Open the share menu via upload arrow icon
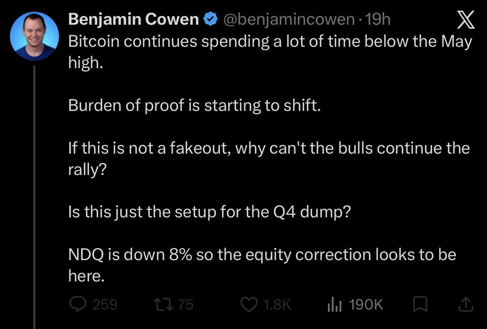The image size is (487, 329). [x=466, y=304]
